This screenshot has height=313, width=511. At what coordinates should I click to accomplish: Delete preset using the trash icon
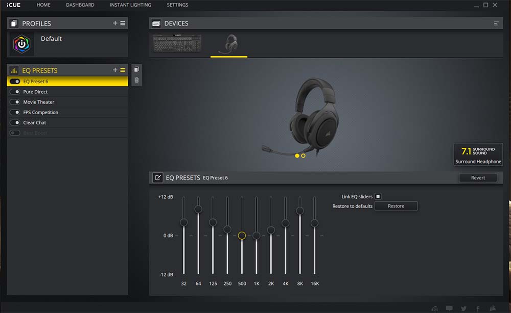136,80
